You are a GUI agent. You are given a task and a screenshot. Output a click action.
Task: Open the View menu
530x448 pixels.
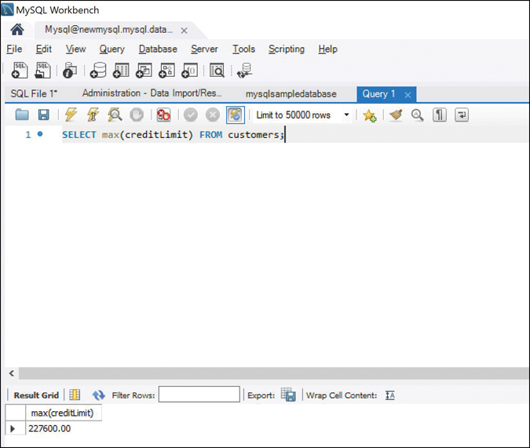pos(75,49)
